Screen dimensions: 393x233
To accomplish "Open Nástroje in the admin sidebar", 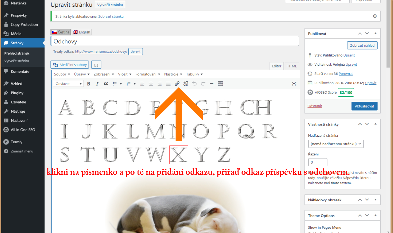I will pos(18,111).
